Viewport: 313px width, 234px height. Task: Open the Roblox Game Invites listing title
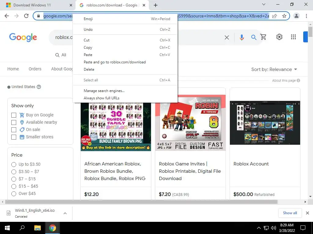pyautogui.click(x=190, y=171)
